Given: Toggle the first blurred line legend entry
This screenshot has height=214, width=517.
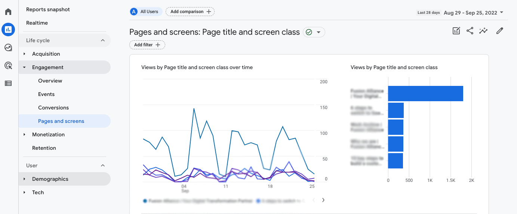Looking at the screenshot, I should (x=198, y=201).
